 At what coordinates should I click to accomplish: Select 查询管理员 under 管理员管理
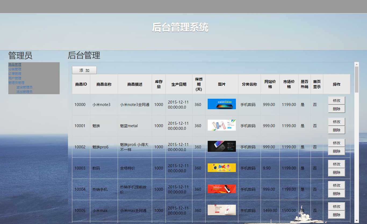(x=24, y=87)
